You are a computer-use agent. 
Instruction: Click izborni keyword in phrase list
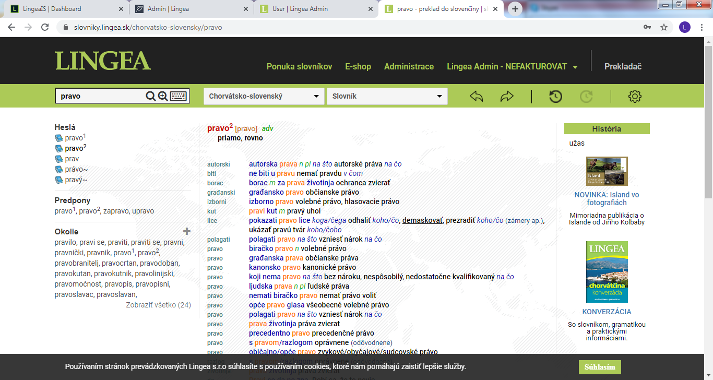217,202
